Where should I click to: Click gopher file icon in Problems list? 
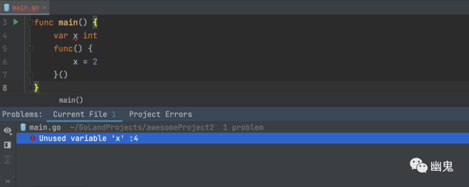click(23, 127)
